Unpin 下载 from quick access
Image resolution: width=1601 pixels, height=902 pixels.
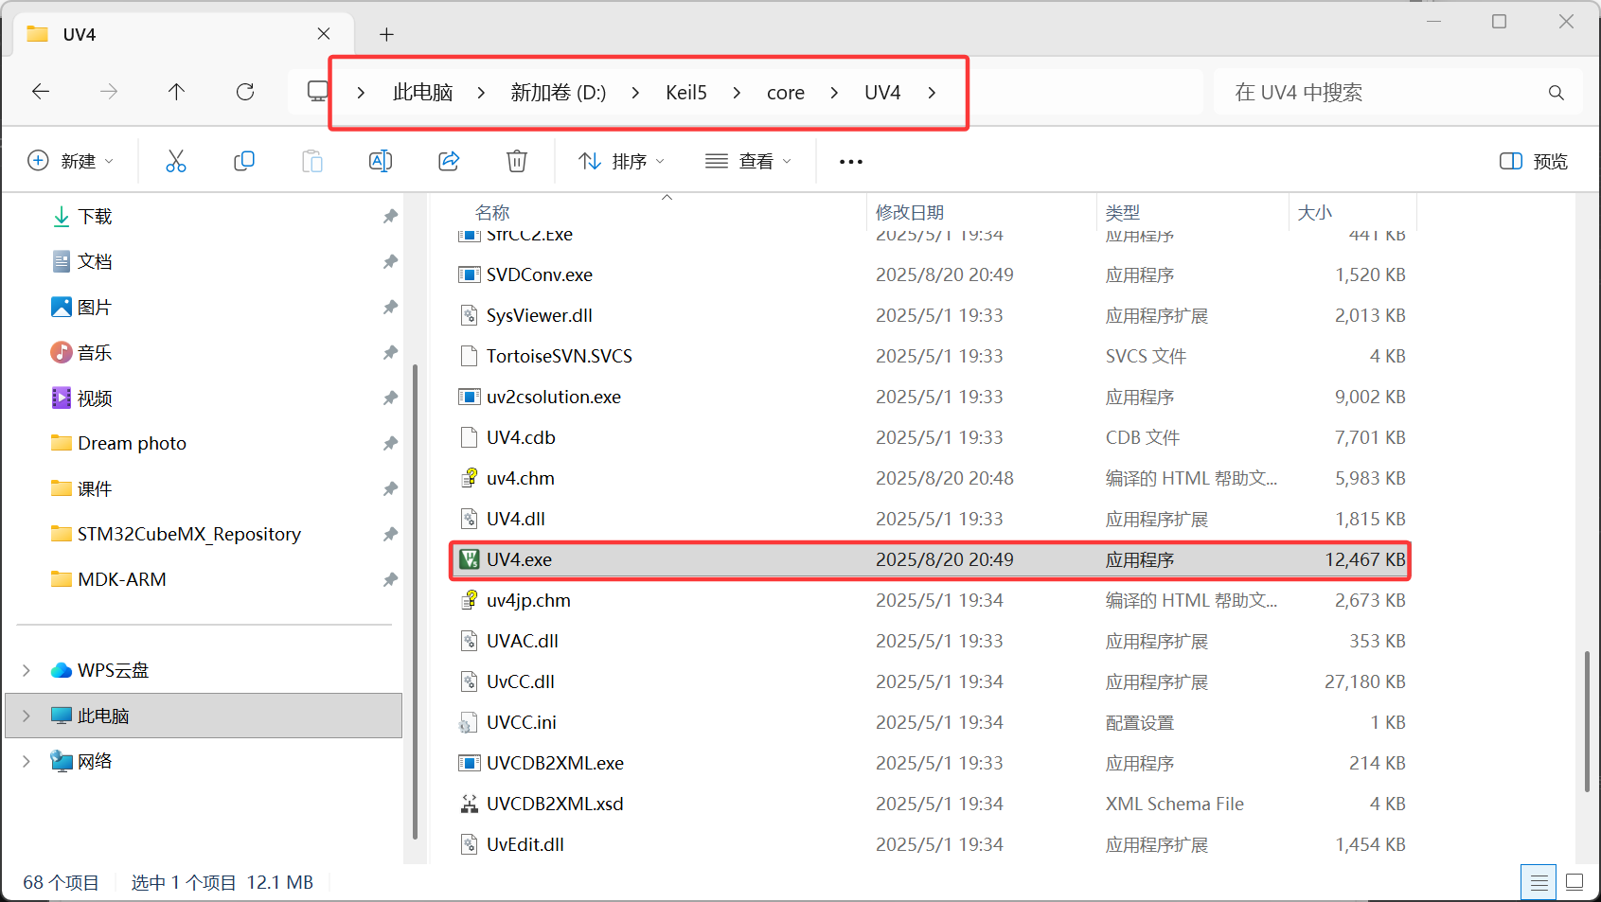[390, 217]
